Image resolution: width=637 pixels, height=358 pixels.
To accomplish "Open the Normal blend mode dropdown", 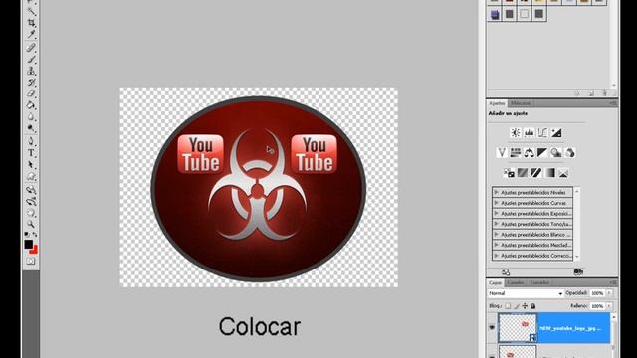I will [526, 293].
